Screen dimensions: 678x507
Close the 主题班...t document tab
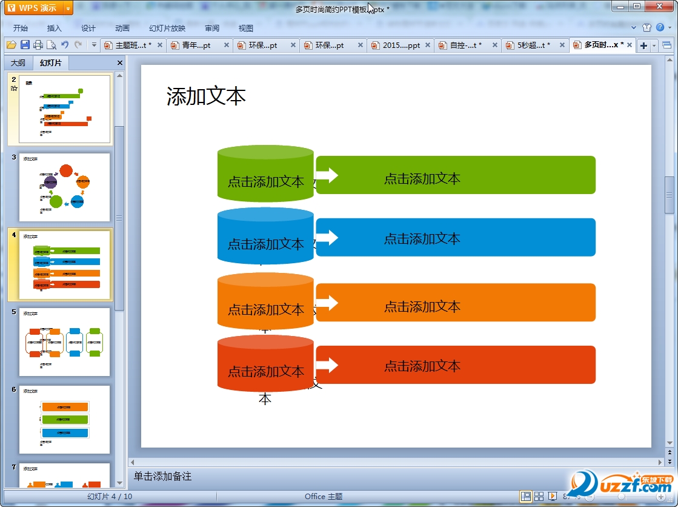(x=159, y=45)
